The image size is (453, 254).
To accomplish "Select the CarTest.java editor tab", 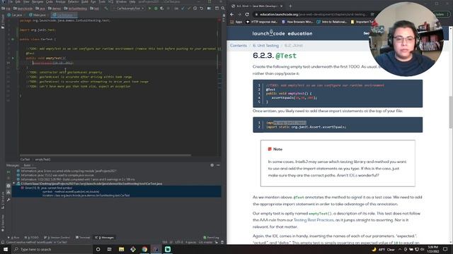I will (64, 15).
